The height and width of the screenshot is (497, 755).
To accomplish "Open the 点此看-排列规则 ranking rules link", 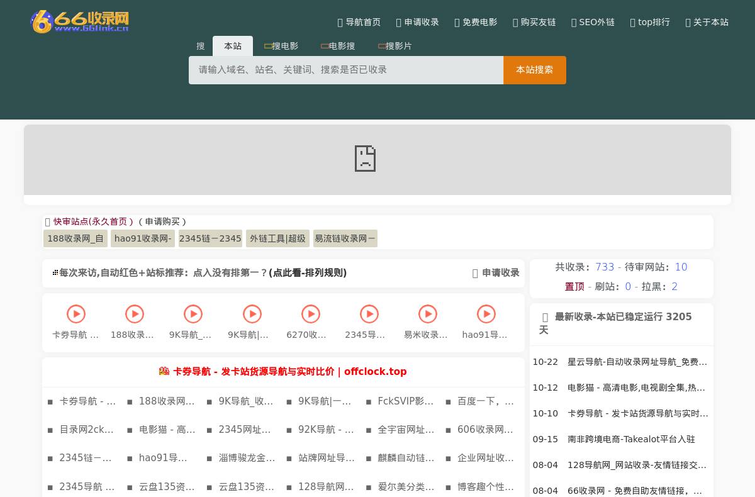I will pos(308,273).
